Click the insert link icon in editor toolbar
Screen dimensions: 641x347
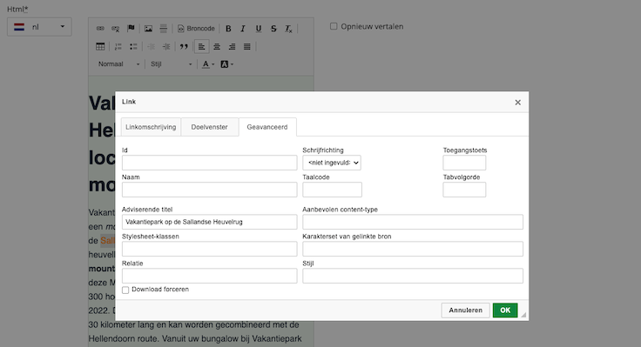100,29
